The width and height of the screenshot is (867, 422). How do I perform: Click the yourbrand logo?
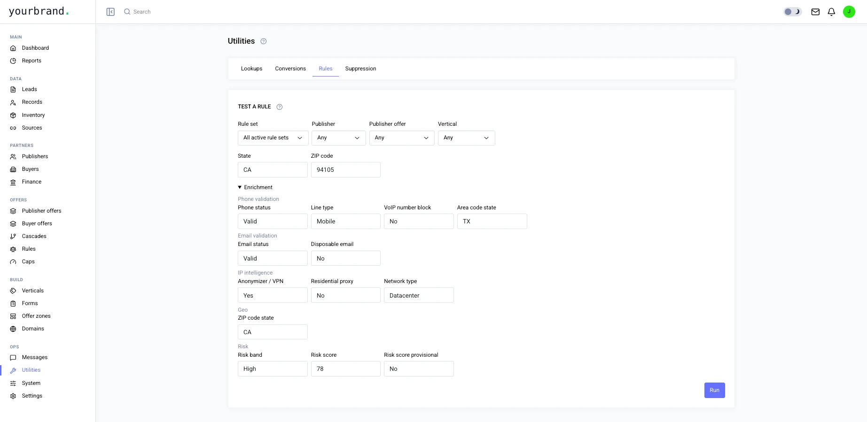(x=39, y=11)
